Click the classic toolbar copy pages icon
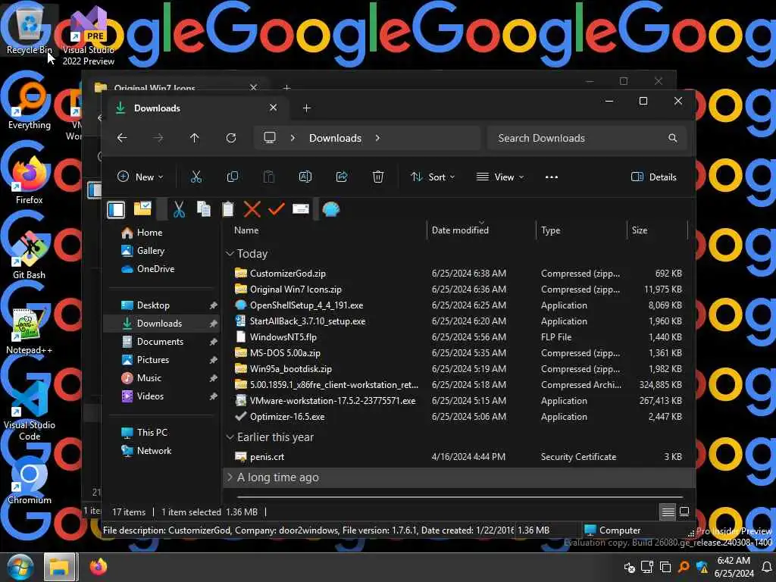This screenshot has height=582, width=776. pyautogui.click(x=203, y=209)
